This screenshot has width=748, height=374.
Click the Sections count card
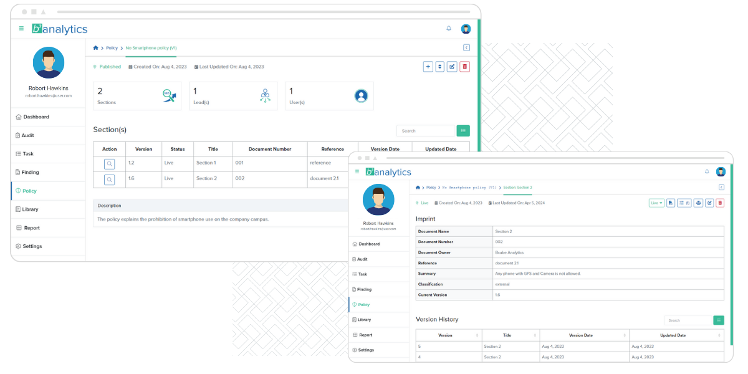click(137, 96)
